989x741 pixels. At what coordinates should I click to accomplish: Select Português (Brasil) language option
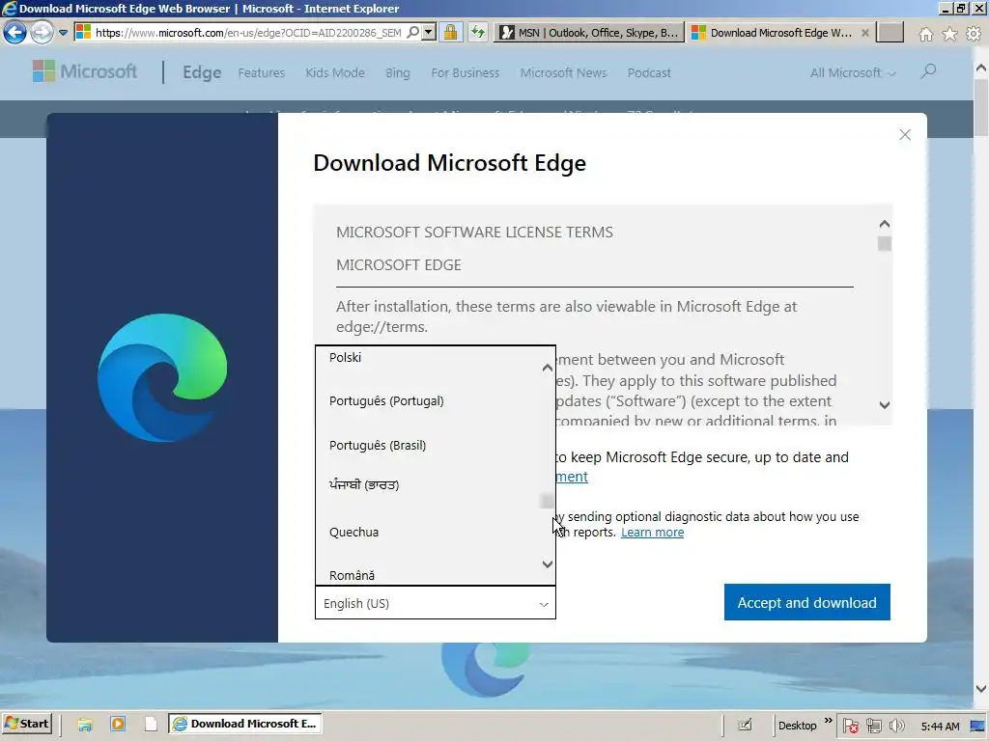378,446
